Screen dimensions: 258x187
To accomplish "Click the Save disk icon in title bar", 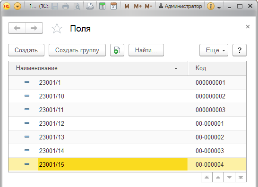I will 55,7.
